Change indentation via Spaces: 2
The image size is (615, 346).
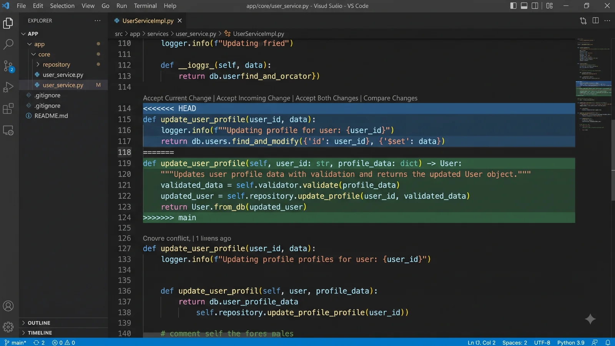515,343
